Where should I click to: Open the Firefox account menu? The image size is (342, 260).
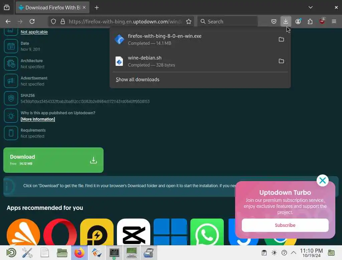pos(298,21)
